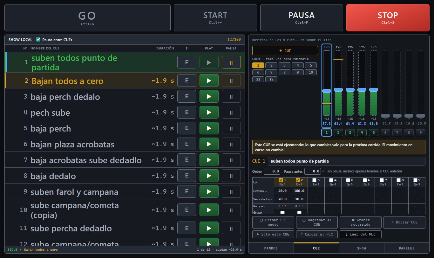Enable the Eje 5 checkbox

pyautogui.click(x=348, y=180)
